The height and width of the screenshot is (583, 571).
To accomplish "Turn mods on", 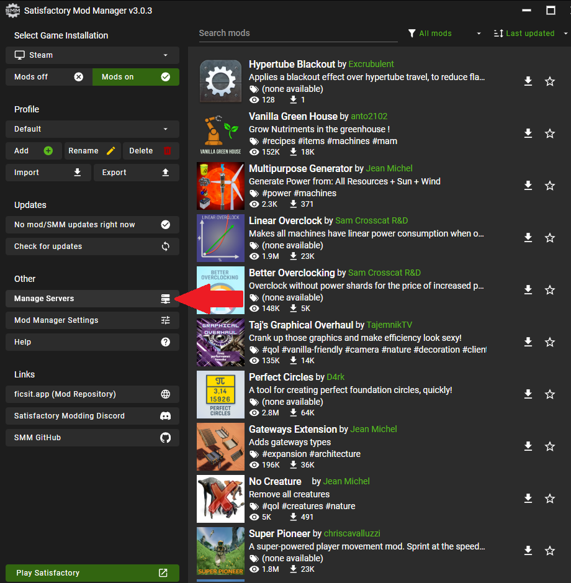I will pyautogui.click(x=136, y=77).
